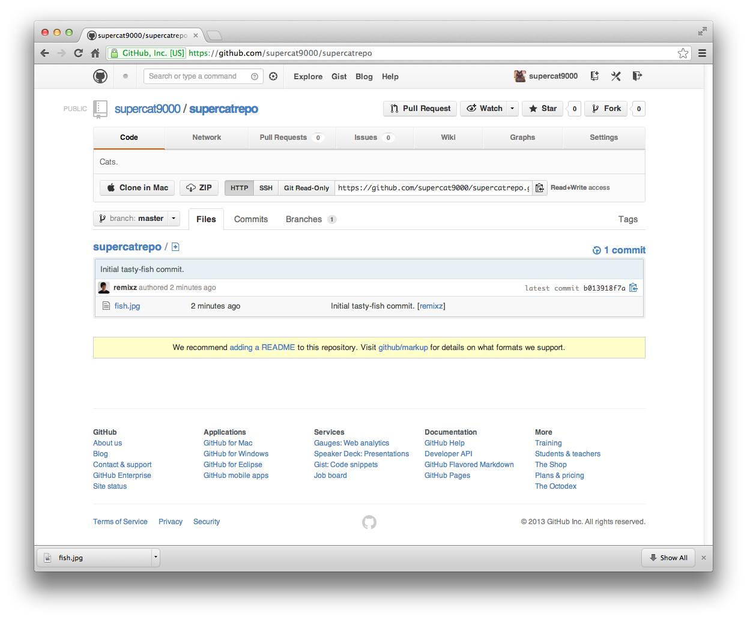Click the notifications dot indicator
The height and width of the screenshot is (619, 747).
(x=126, y=76)
